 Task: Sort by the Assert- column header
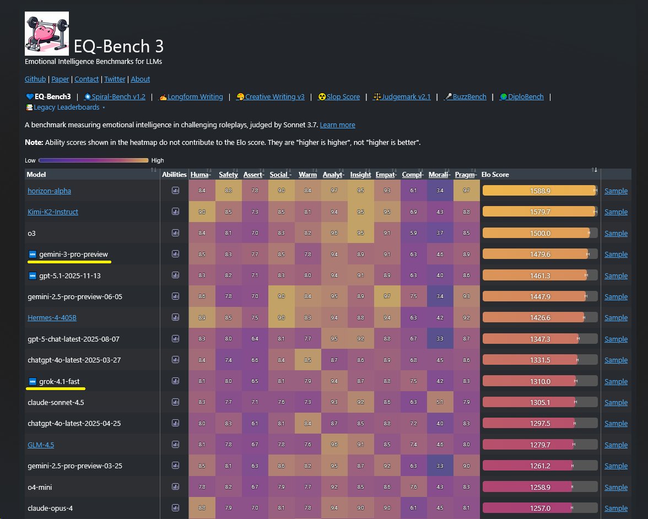tap(253, 174)
